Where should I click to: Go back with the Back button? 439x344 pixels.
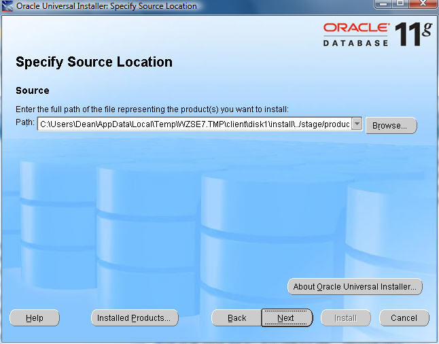(236, 318)
